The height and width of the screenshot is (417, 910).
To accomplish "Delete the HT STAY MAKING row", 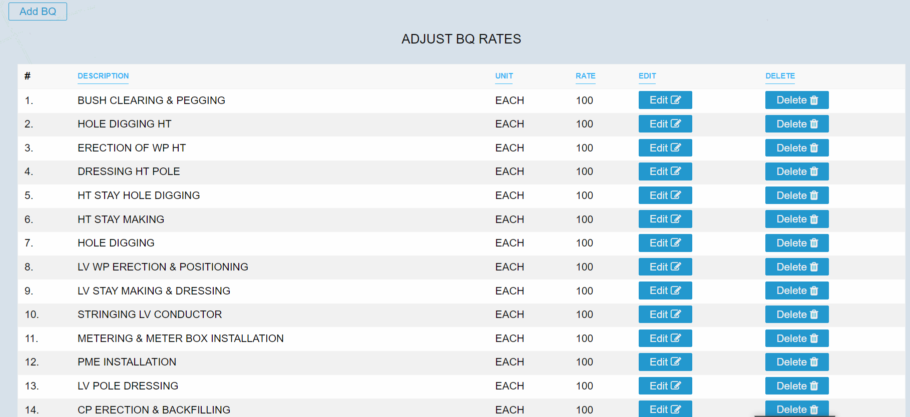I will click(x=797, y=219).
